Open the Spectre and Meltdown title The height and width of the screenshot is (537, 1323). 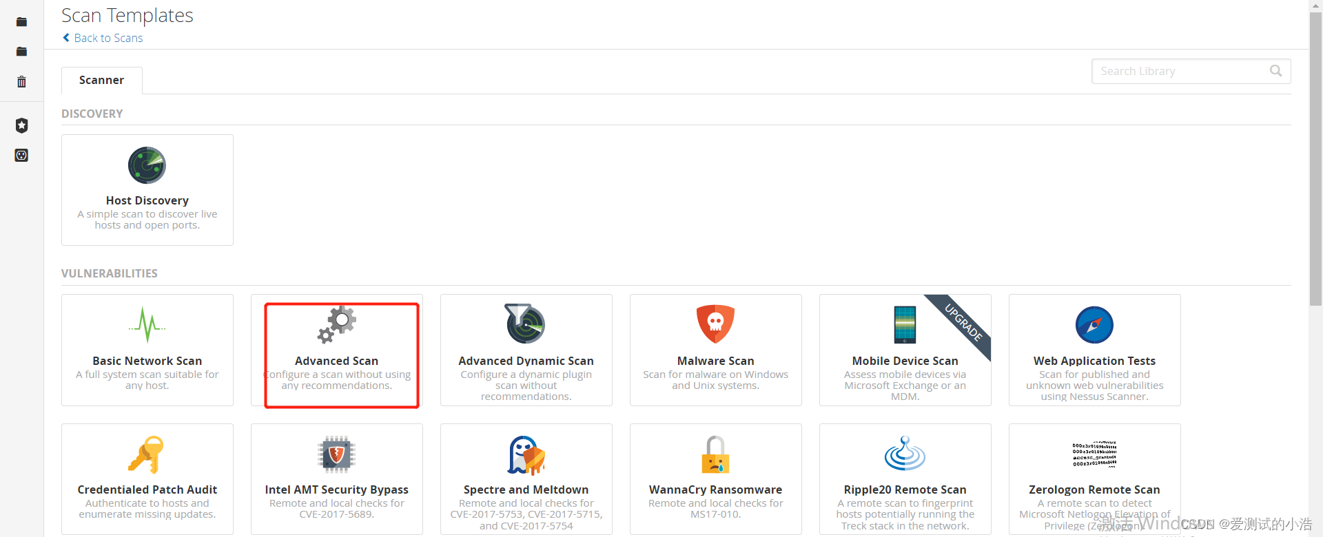526,489
